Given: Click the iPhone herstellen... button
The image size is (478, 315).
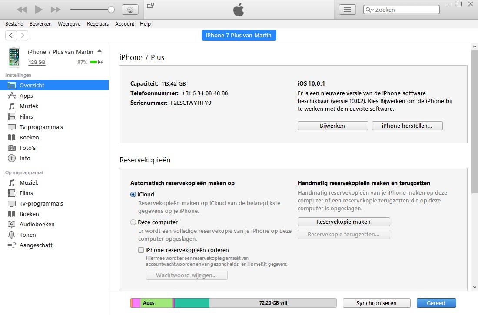Looking at the screenshot, I should pos(407,126).
